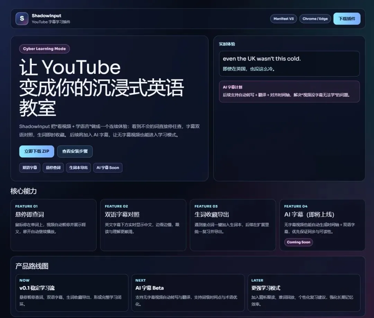Open FEATURE 01 悬停即查词 card
This screenshot has width=374, height=318.
pyautogui.click(x=53, y=225)
